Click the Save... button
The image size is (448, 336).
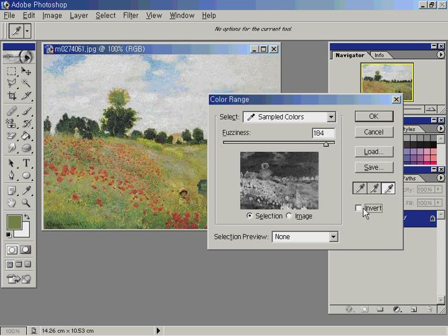[374, 167]
